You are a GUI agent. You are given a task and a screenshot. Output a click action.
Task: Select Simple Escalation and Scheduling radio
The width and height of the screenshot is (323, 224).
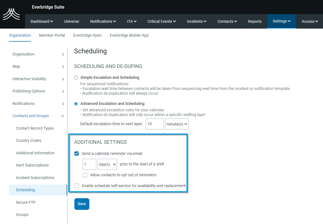point(76,78)
